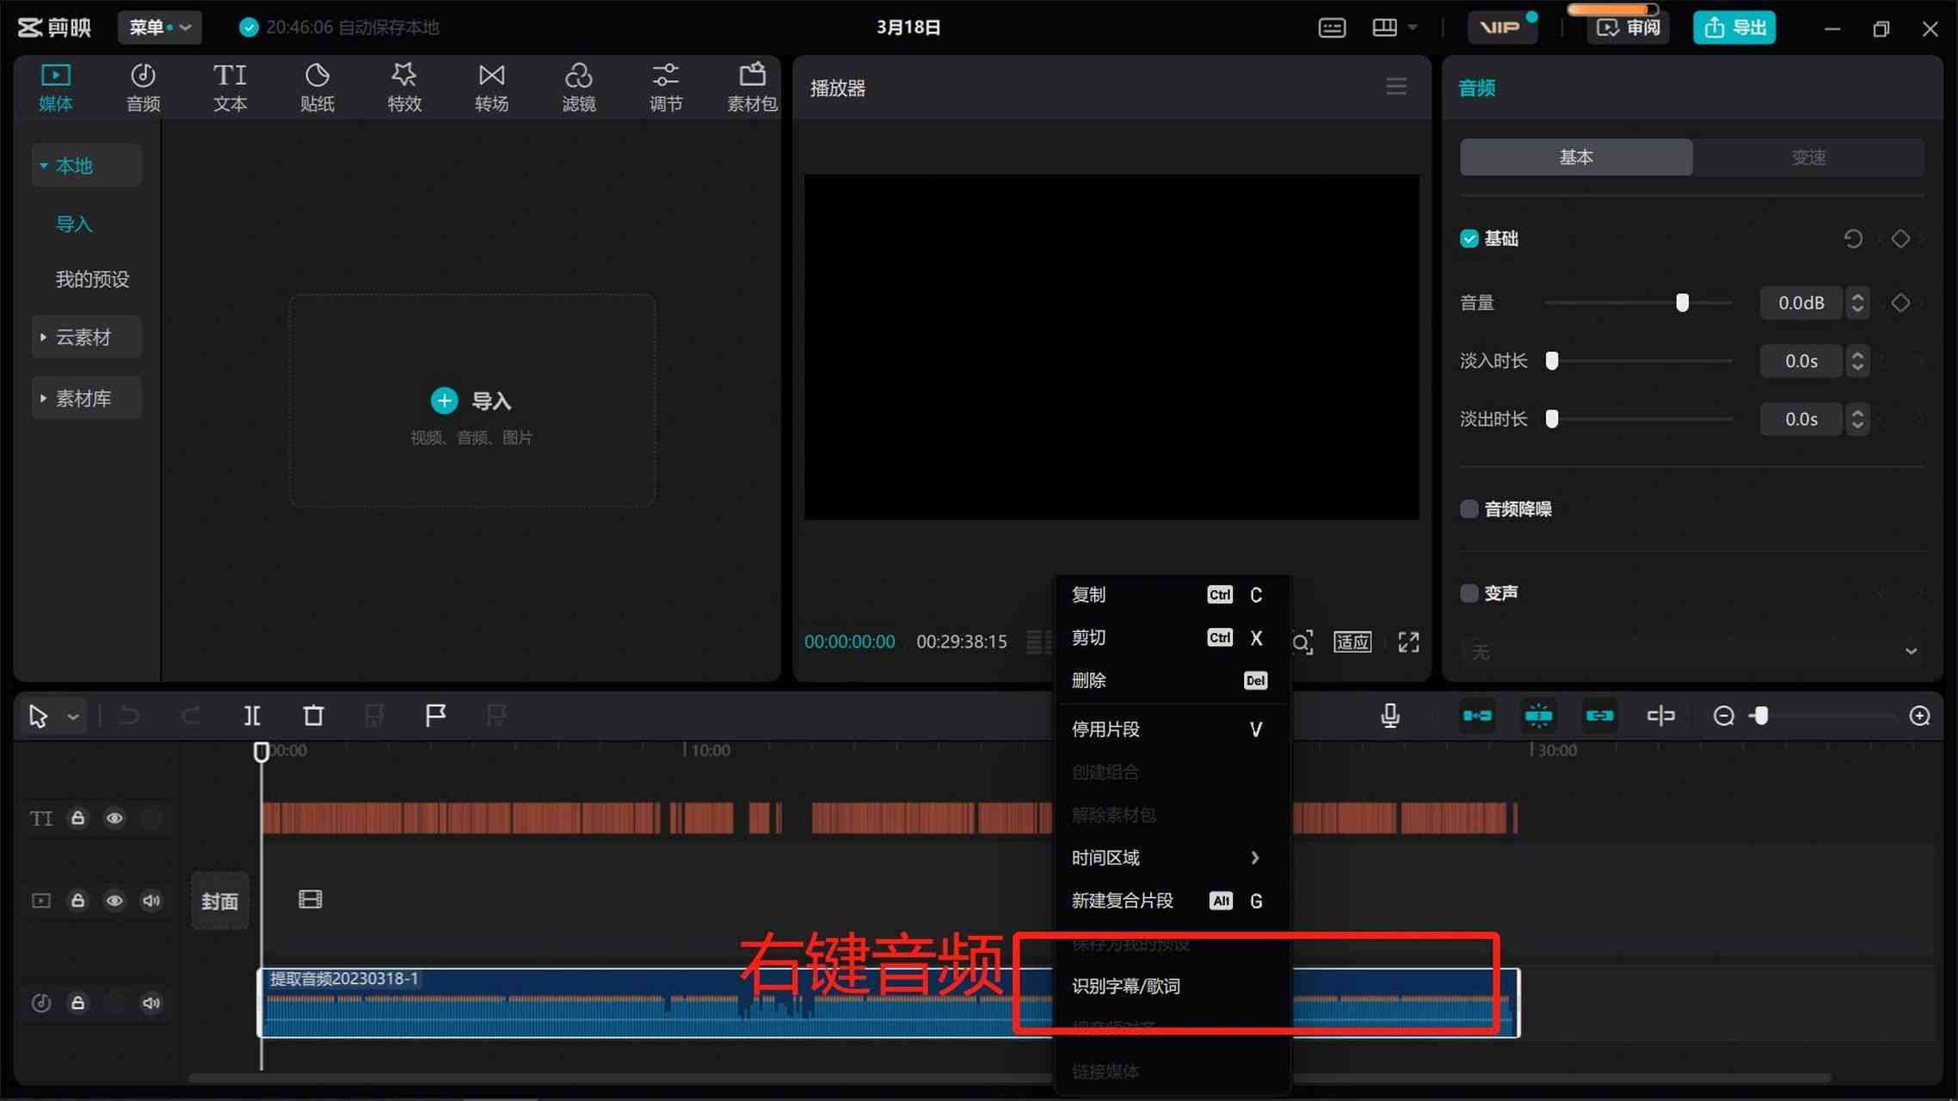Drag the 音量 (Volume) level slider

pyautogui.click(x=1683, y=301)
